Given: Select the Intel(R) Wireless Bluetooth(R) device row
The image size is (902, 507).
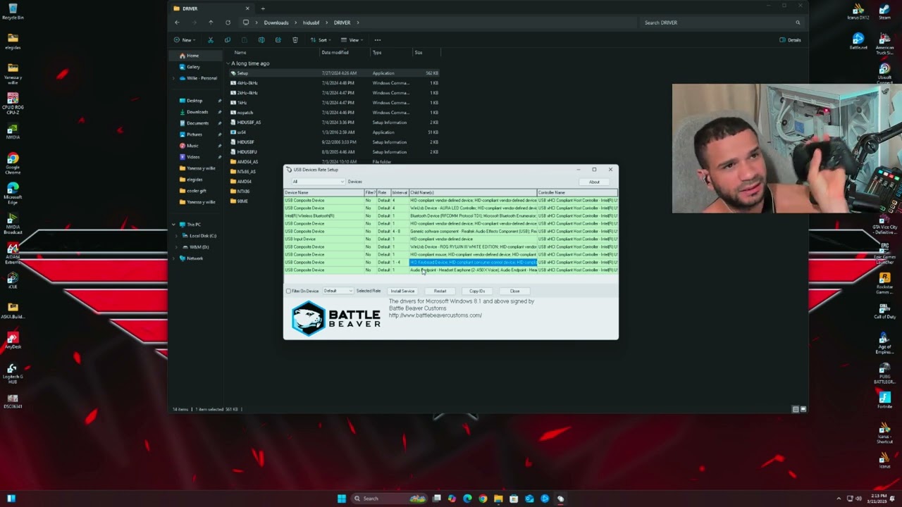Looking at the screenshot, I should coord(451,215).
